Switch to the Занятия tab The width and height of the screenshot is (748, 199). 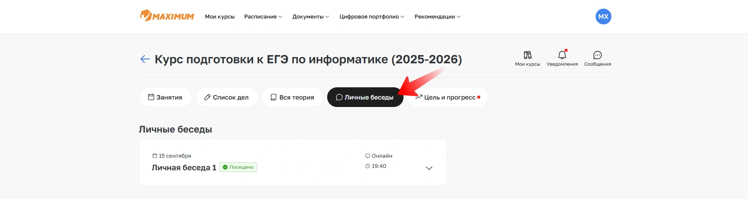(x=165, y=97)
